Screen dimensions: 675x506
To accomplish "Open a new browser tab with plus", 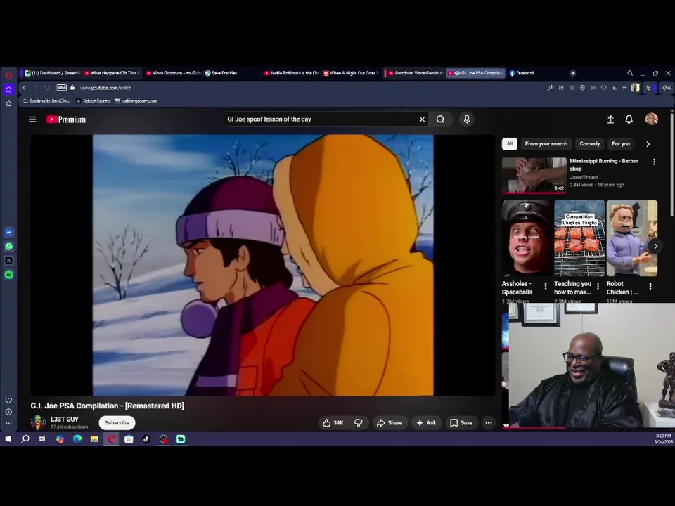I will (x=573, y=73).
